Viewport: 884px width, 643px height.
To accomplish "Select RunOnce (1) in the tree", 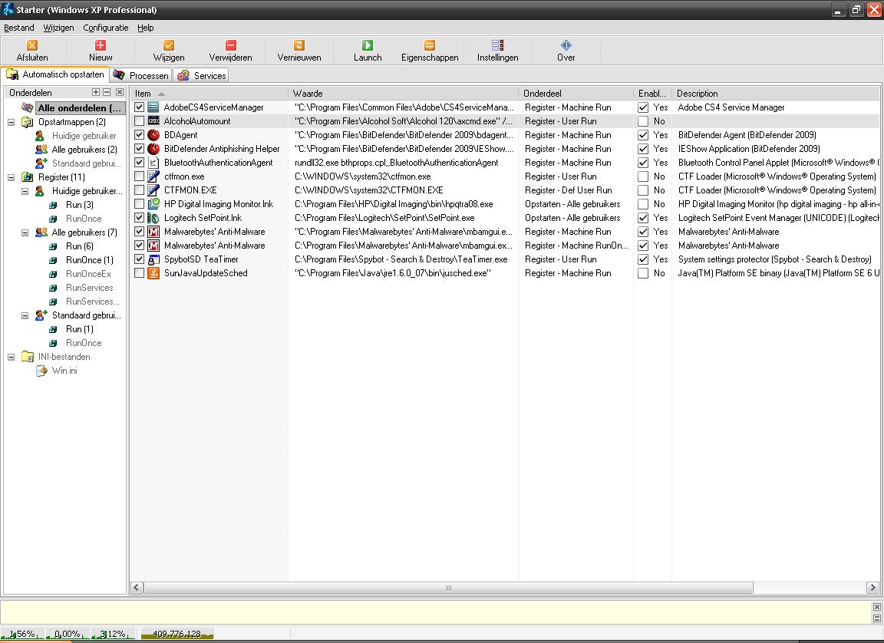I will 90,260.
